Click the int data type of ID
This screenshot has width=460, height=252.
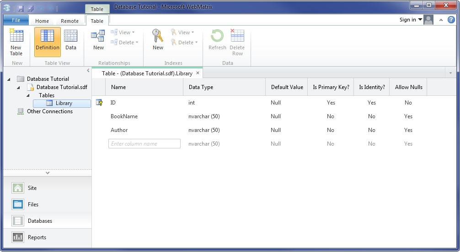[x=192, y=103]
